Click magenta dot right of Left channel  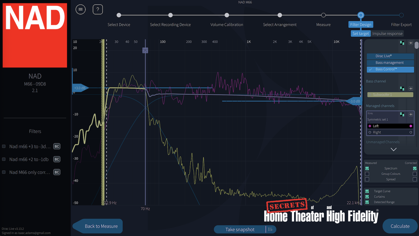[x=411, y=126]
